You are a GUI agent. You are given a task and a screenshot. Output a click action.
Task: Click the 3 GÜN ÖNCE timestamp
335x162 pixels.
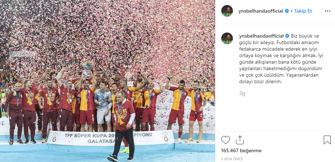click(x=232, y=159)
